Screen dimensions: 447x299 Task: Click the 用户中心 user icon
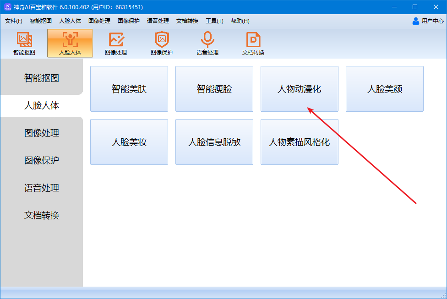pos(416,21)
